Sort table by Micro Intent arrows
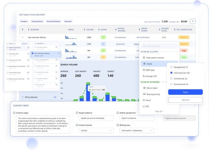This screenshot has height=165, width=210. (x=140, y=29)
